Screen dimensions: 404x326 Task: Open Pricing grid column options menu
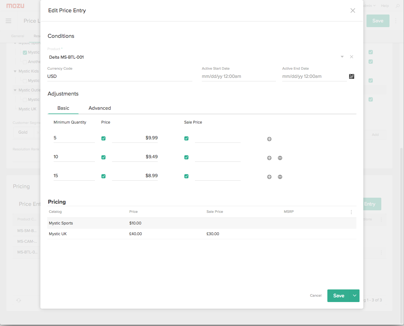pyautogui.click(x=351, y=212)
